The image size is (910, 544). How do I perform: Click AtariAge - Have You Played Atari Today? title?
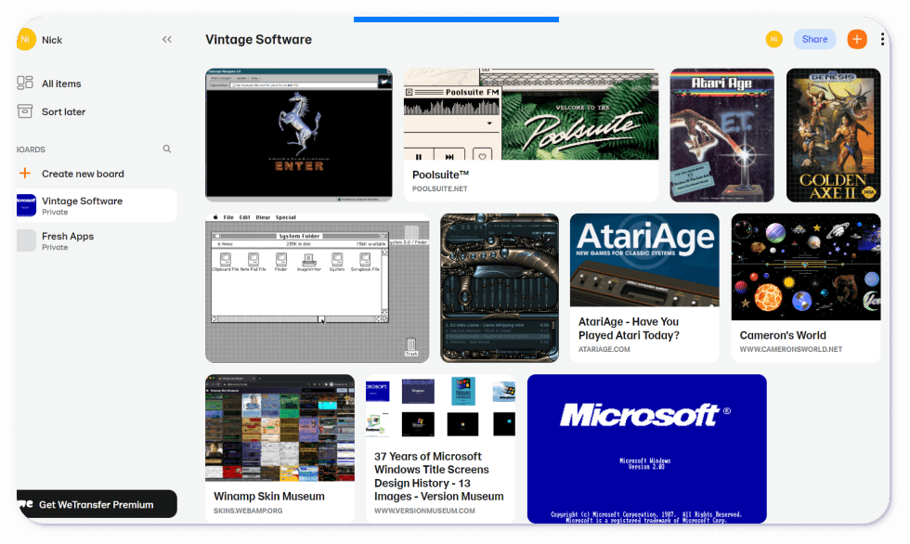(630, 329)
